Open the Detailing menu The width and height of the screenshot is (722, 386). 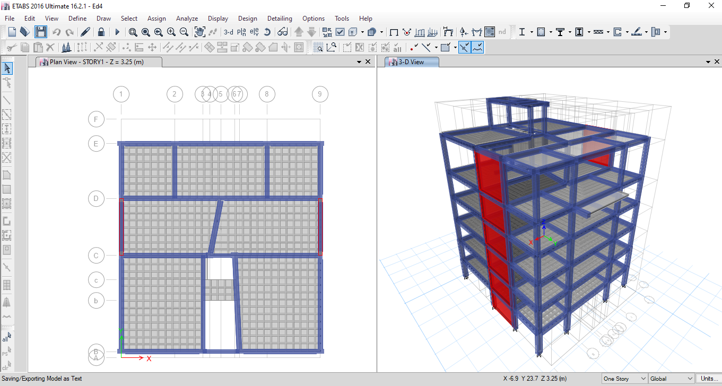[280, 18]
